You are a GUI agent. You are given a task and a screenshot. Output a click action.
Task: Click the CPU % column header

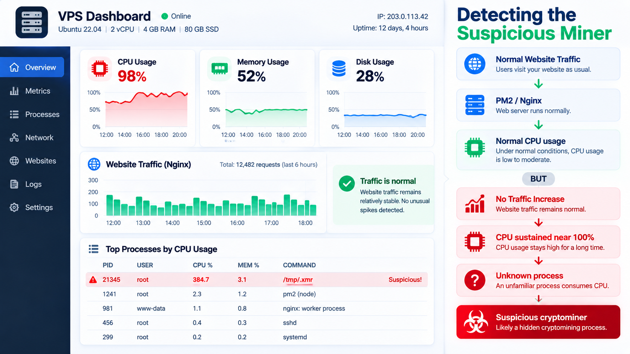point(203,265)
